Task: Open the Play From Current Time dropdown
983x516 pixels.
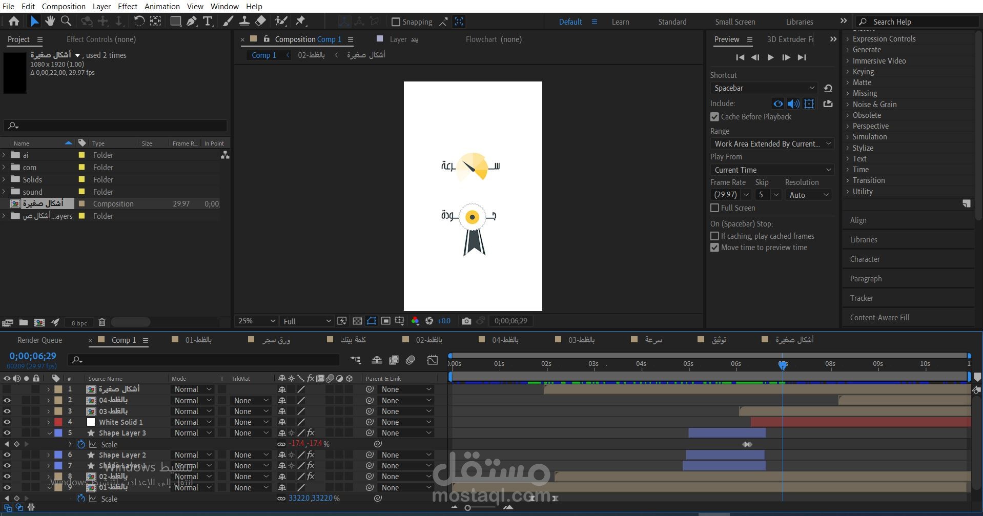Action: 772,170
